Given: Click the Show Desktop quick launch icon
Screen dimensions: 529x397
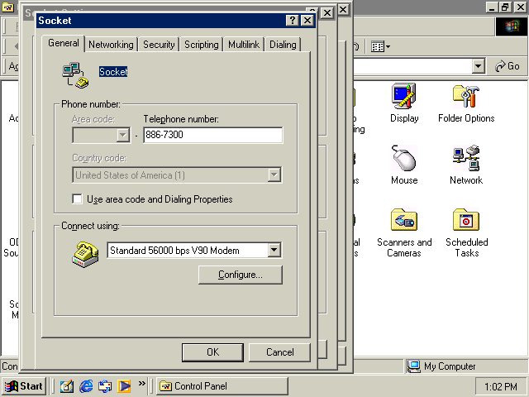Looking at the screenshot, I should click(x=67, y=385).
